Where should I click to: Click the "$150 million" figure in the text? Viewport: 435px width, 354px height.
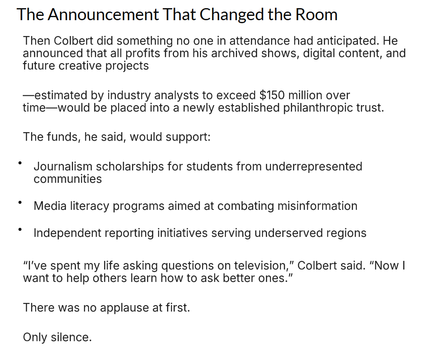click(291, 95)
